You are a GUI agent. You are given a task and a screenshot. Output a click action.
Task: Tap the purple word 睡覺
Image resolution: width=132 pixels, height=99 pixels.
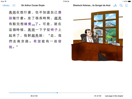28,24
